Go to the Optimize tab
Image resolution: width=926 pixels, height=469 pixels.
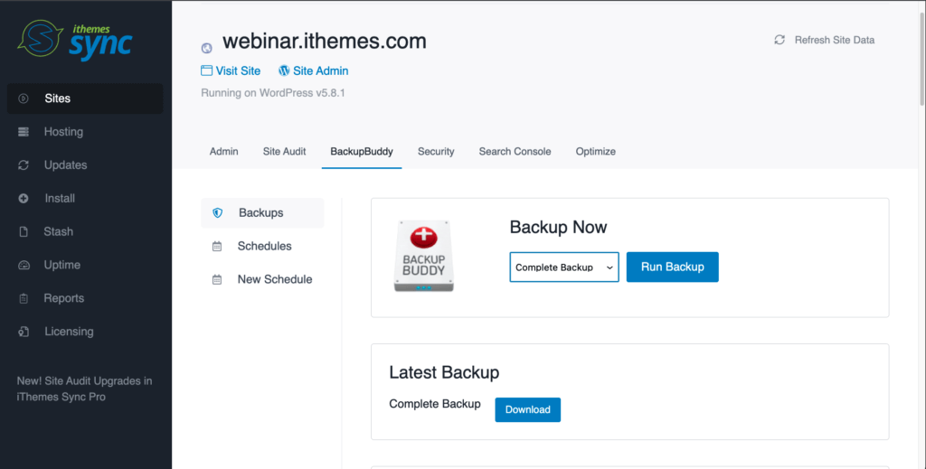tap(595, 152)
